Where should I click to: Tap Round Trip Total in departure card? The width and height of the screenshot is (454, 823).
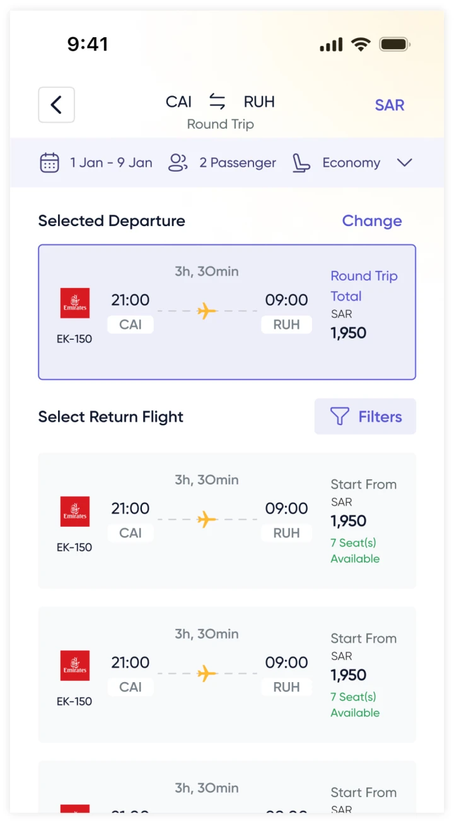(x=364, y=285)
